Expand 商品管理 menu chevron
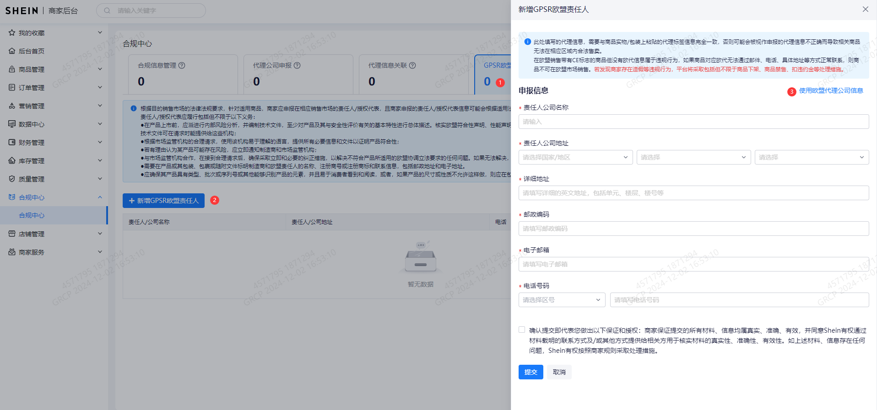877x410 pixels. pos(100,69)
